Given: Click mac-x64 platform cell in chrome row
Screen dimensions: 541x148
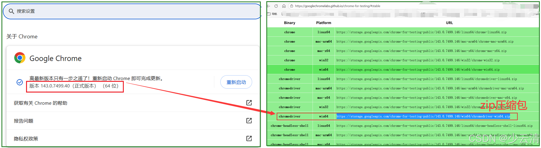Looking at the screenshot, I should coord(324,51).
